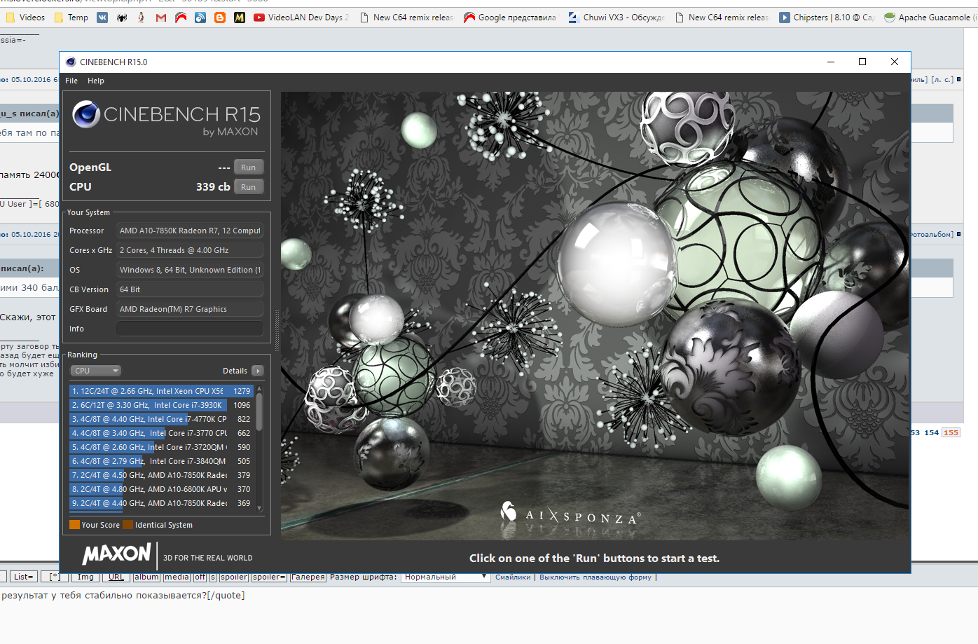Select ranking entry 3, Intel Core i7-4770K
This screenshot has width=978, height=644.
[160, 419]
